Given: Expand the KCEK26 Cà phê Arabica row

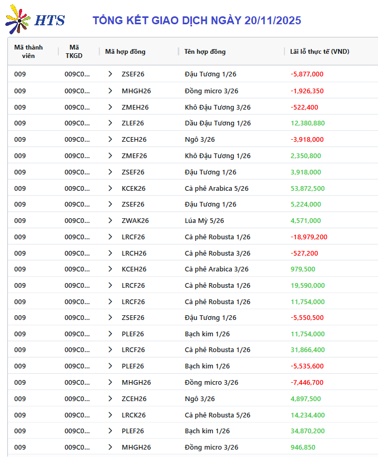Looking at the screenshot, I should (x=110, y=188).
